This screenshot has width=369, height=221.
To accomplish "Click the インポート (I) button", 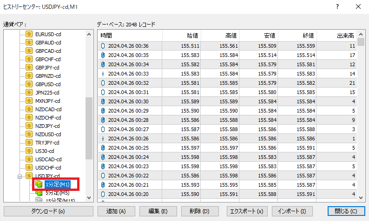I will (292, 211).
